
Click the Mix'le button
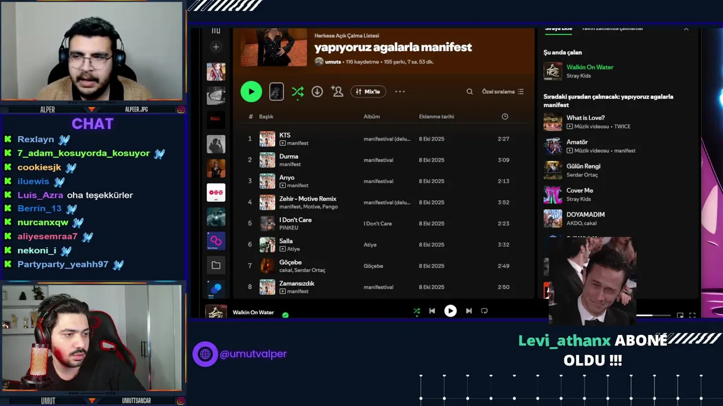368,91
